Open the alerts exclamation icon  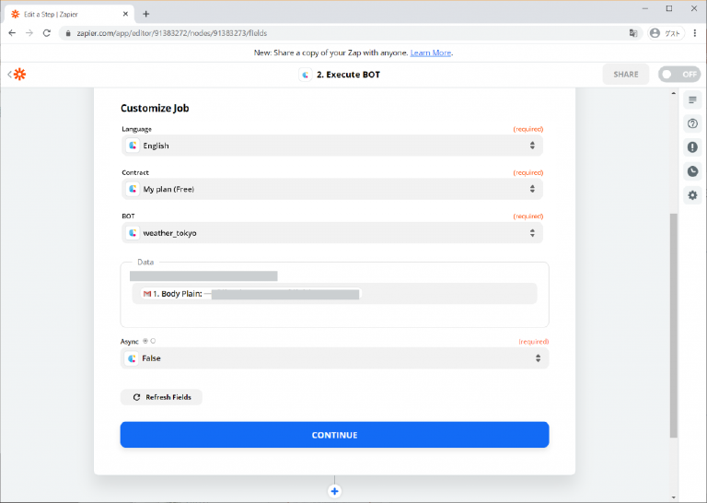pyautogui.click(x=692, y=147)
